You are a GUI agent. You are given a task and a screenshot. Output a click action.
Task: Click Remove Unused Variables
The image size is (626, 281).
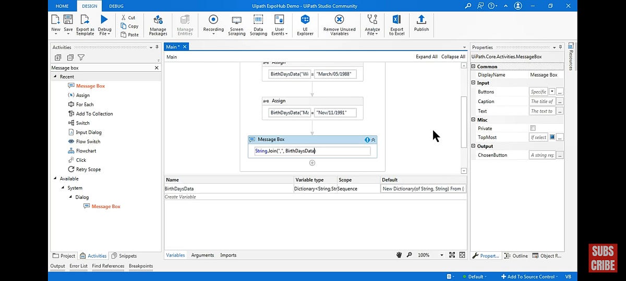(x=339, y=24)
